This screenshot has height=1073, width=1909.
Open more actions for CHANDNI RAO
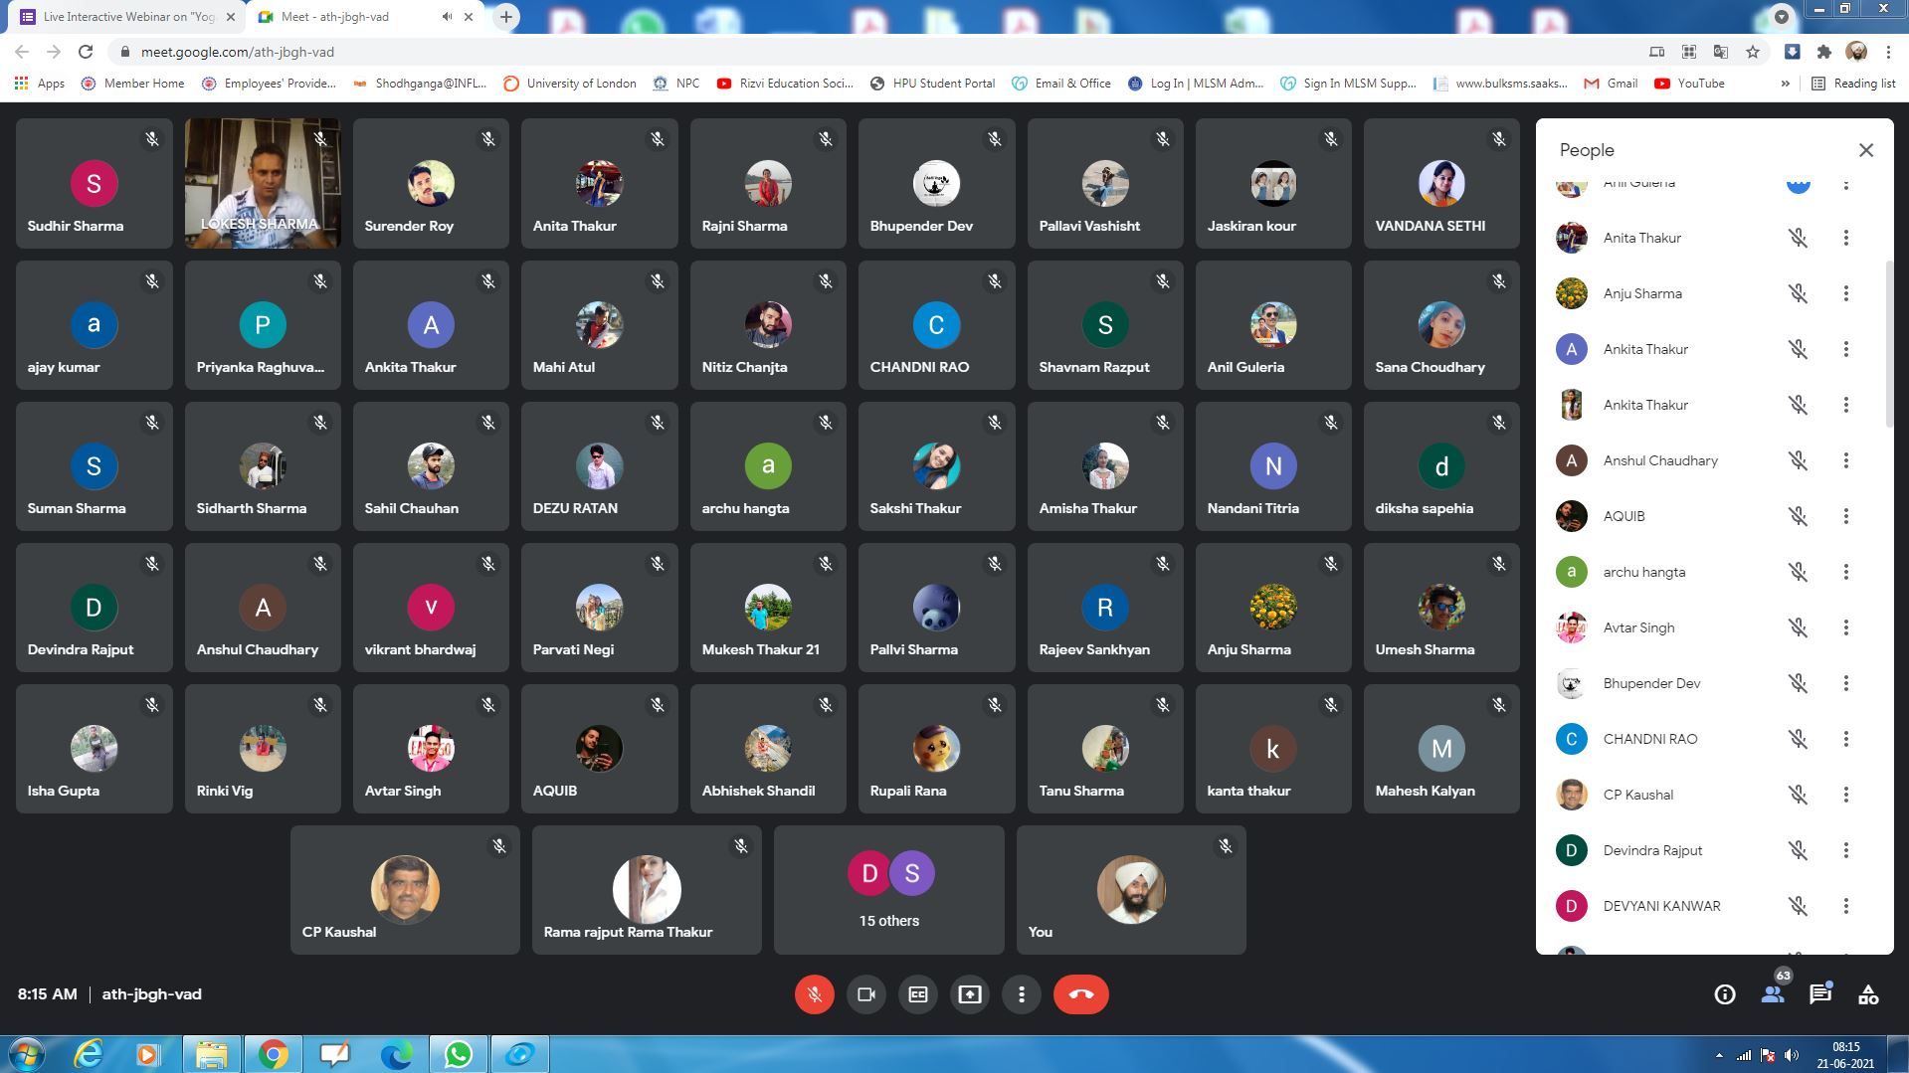(1846, 739)
